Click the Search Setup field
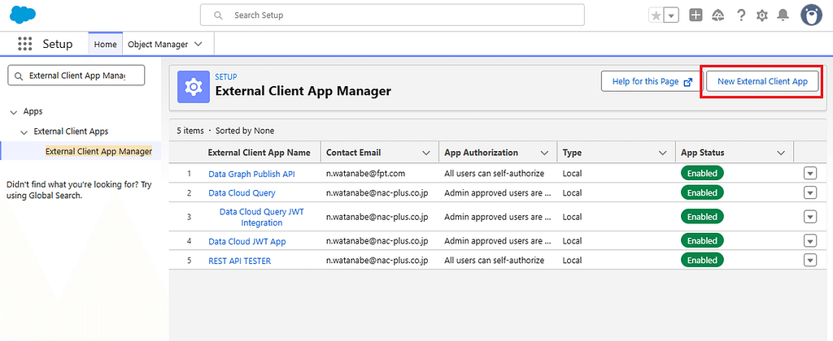The image size is (833, 341). coord(392,15)
